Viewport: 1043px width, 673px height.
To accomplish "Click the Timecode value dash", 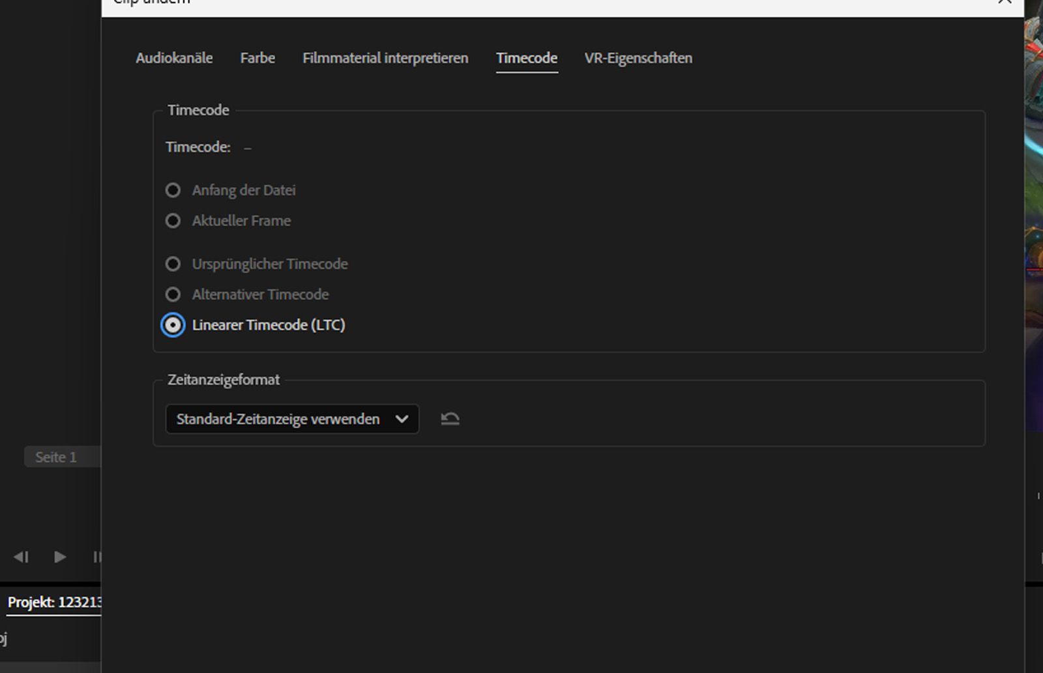I will click(x=248, y=148).
